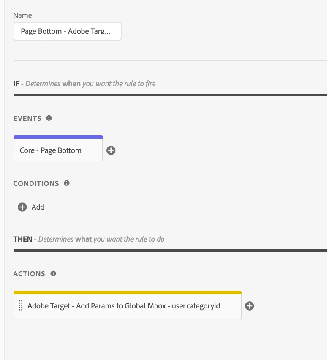Click the drag handle on the action card
Screen dimensions: 327x360
tap(20, 305)
